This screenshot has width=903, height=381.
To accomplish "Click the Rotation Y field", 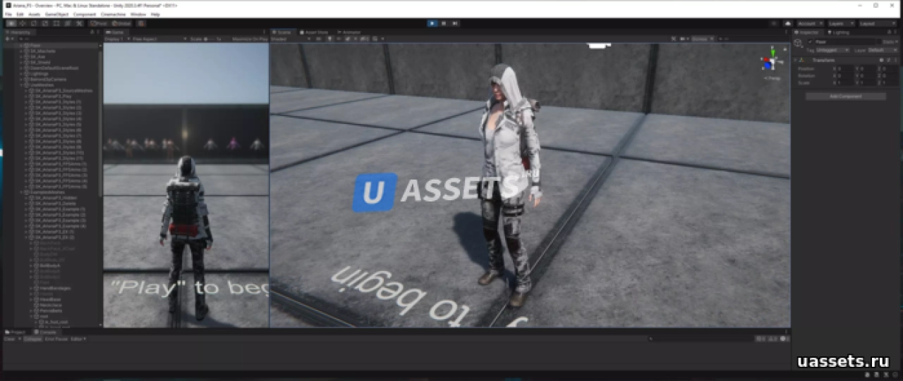I will coord(869,75).
